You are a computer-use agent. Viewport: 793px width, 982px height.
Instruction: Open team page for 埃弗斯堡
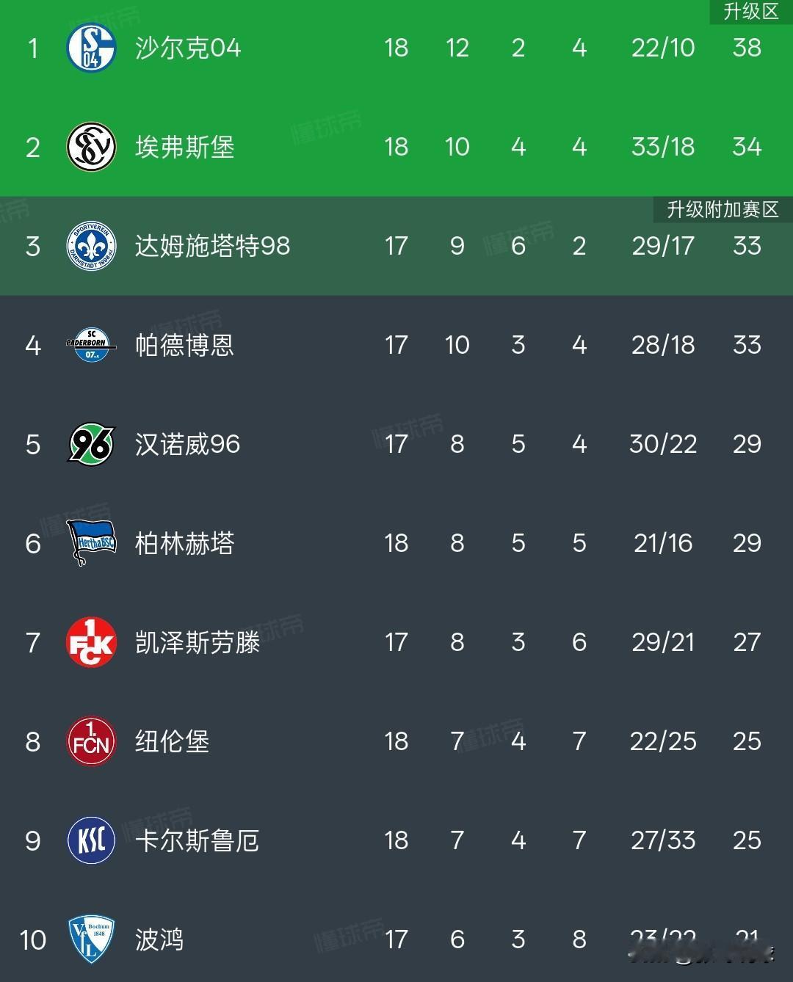(185, 147)
